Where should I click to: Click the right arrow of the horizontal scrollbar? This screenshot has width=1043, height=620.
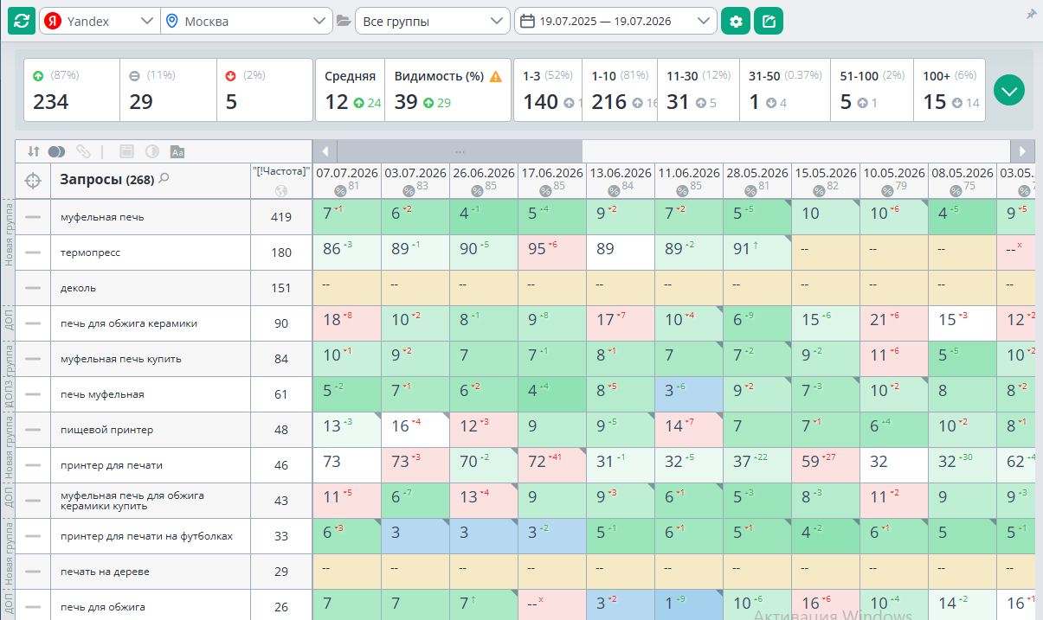pos(1023,151)
